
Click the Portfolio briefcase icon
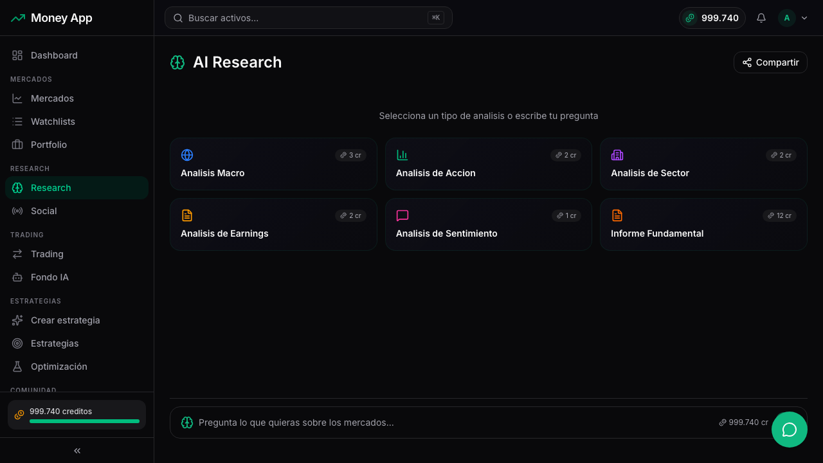pyautogui.click(x=17, y=145)
